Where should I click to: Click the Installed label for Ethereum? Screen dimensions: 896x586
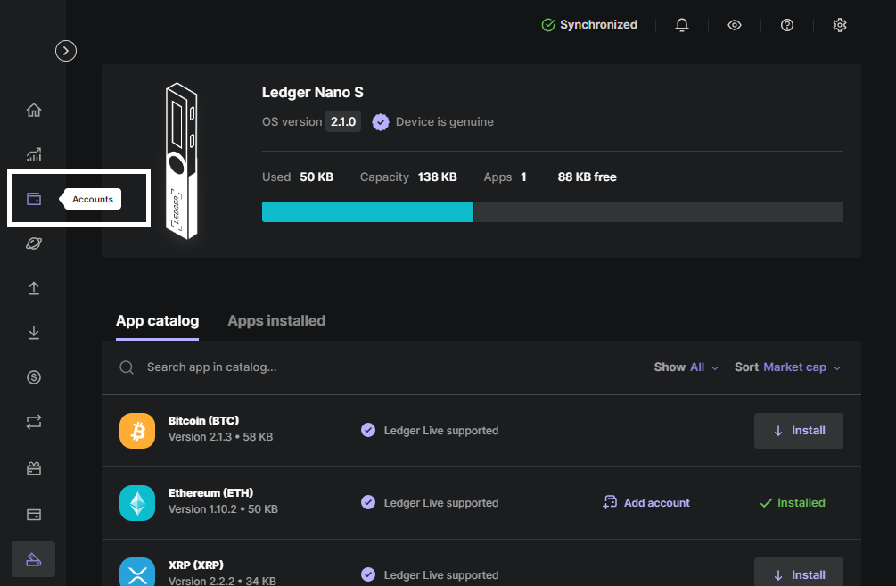[x=793, y=502]
